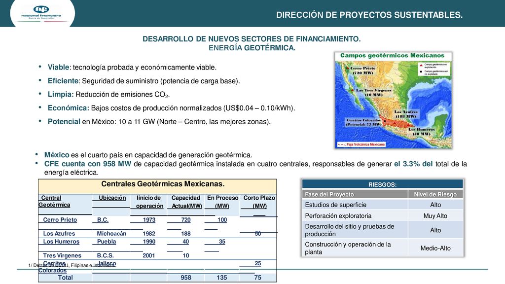This screenshot has height=284, width=505.
Task: Click the '35' en proceso cell
Action: pyautogui.click(x=222, y=242)
